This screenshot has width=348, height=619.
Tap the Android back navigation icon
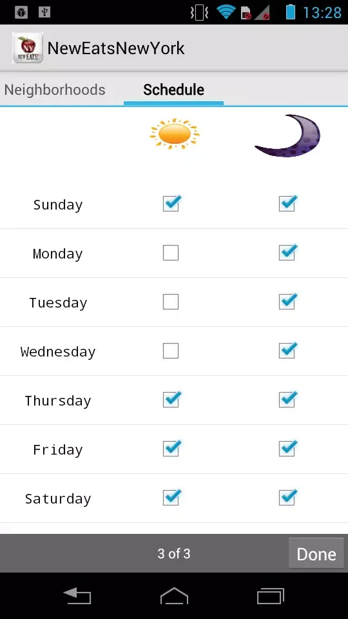(x=77, y=596)
